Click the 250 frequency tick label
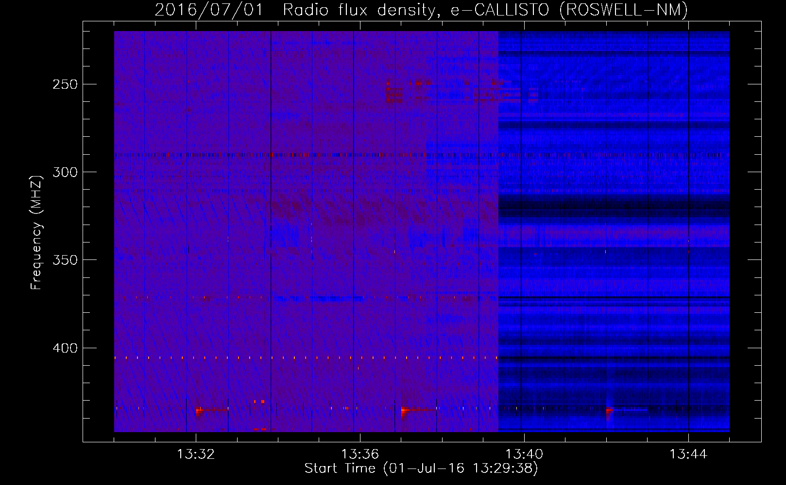Screen dimensions: 786x485 [x=65, y=84]
